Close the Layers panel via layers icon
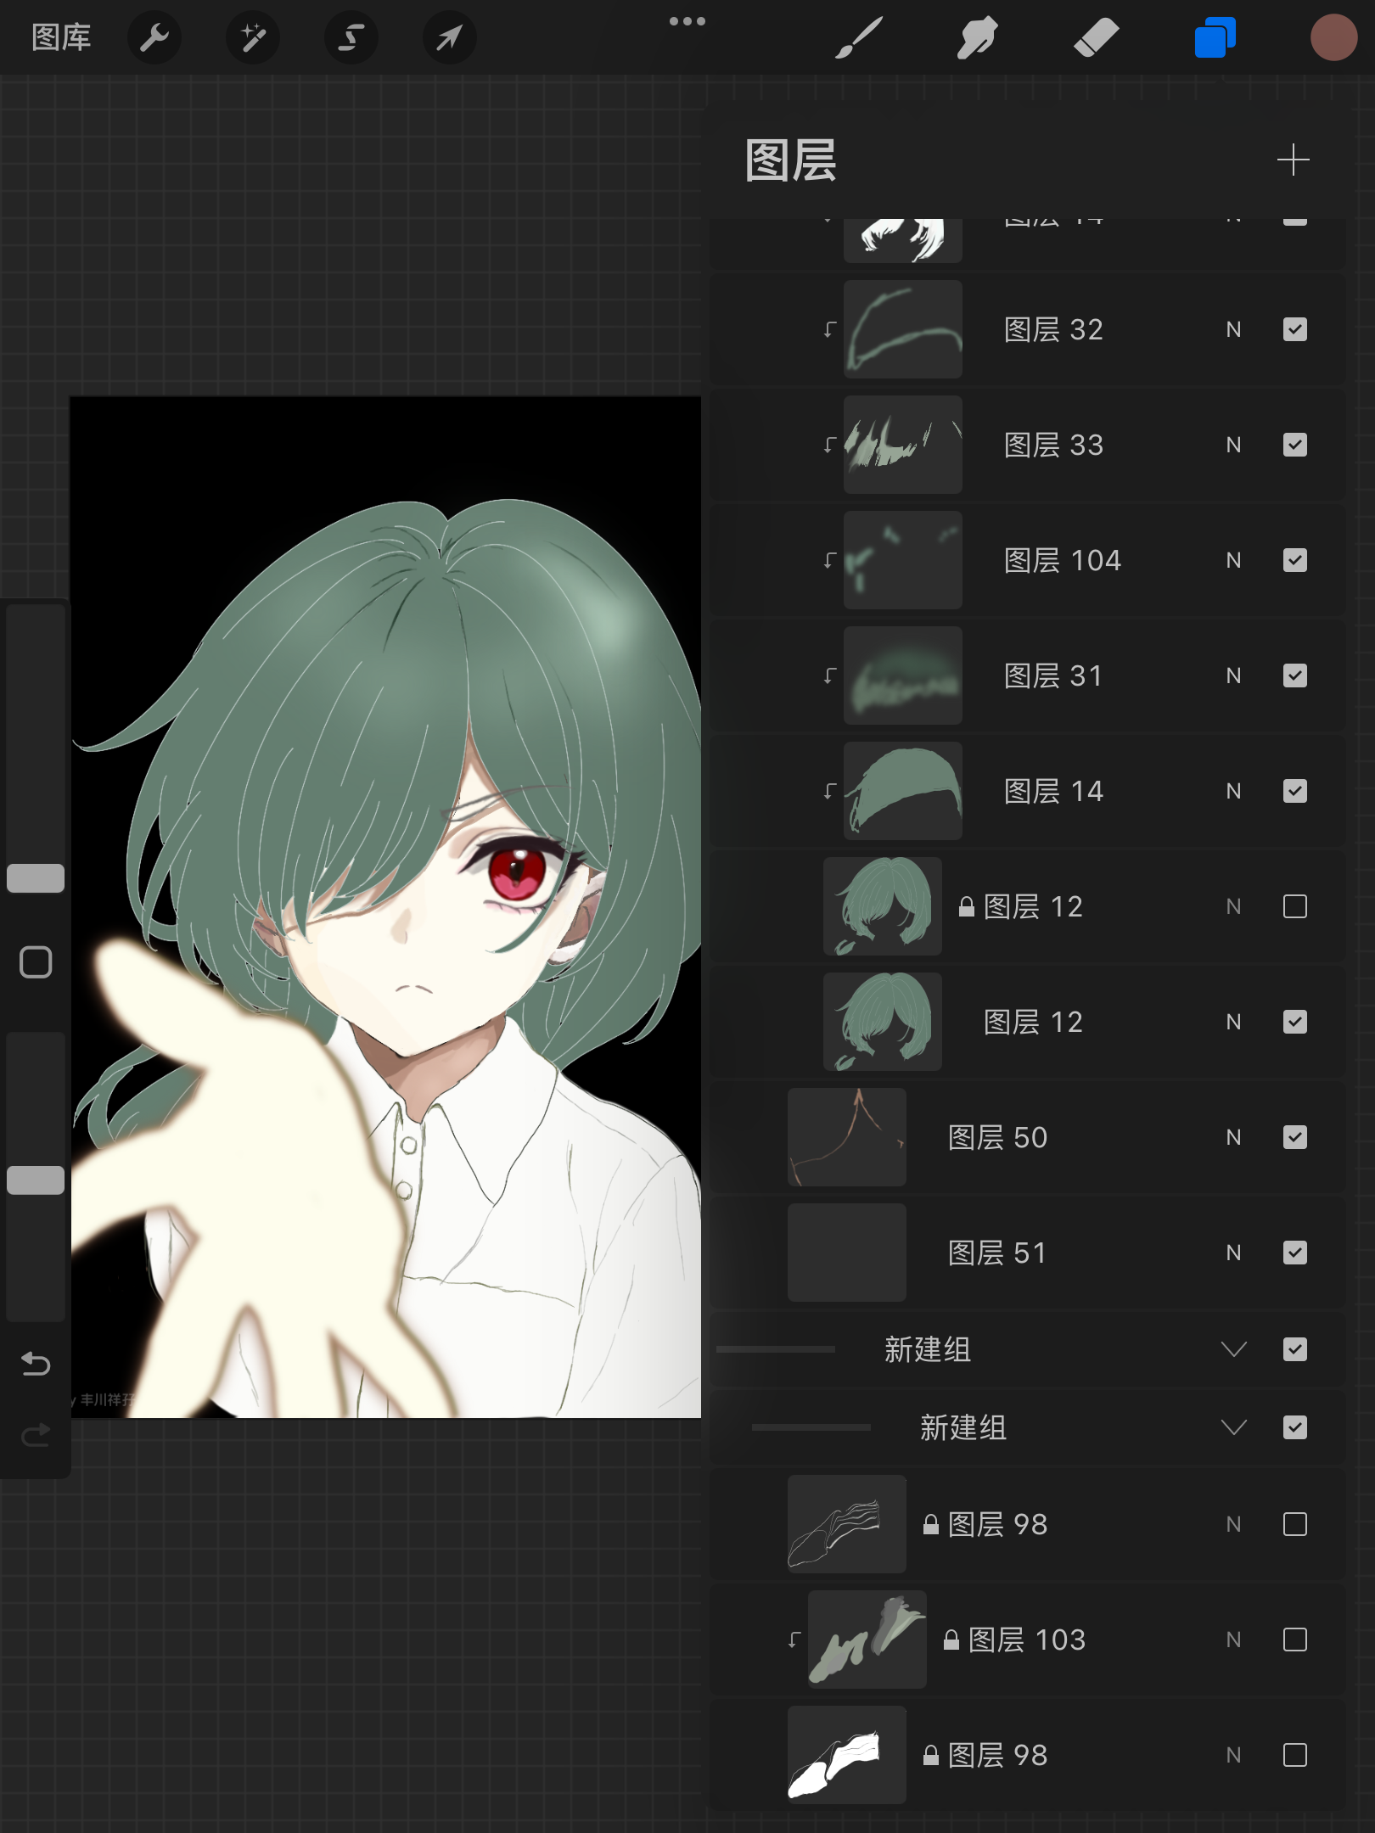 [1215, 38]
